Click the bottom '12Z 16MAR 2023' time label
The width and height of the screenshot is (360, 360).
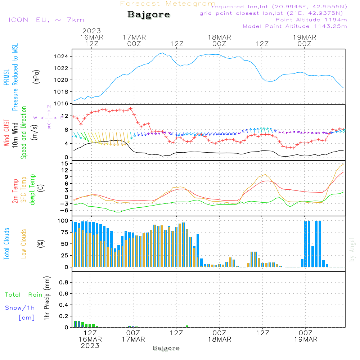pyautogui.click(x=90, y=339)
